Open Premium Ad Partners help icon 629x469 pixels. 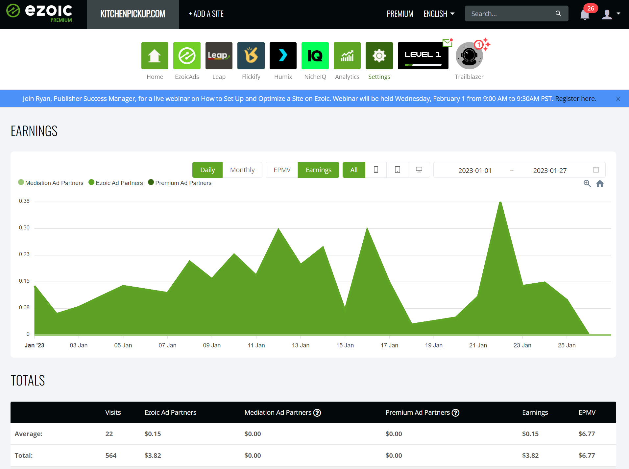click(455, 413)
